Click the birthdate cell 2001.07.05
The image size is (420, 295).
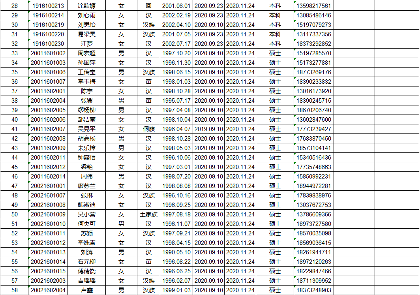coord(176,34)
